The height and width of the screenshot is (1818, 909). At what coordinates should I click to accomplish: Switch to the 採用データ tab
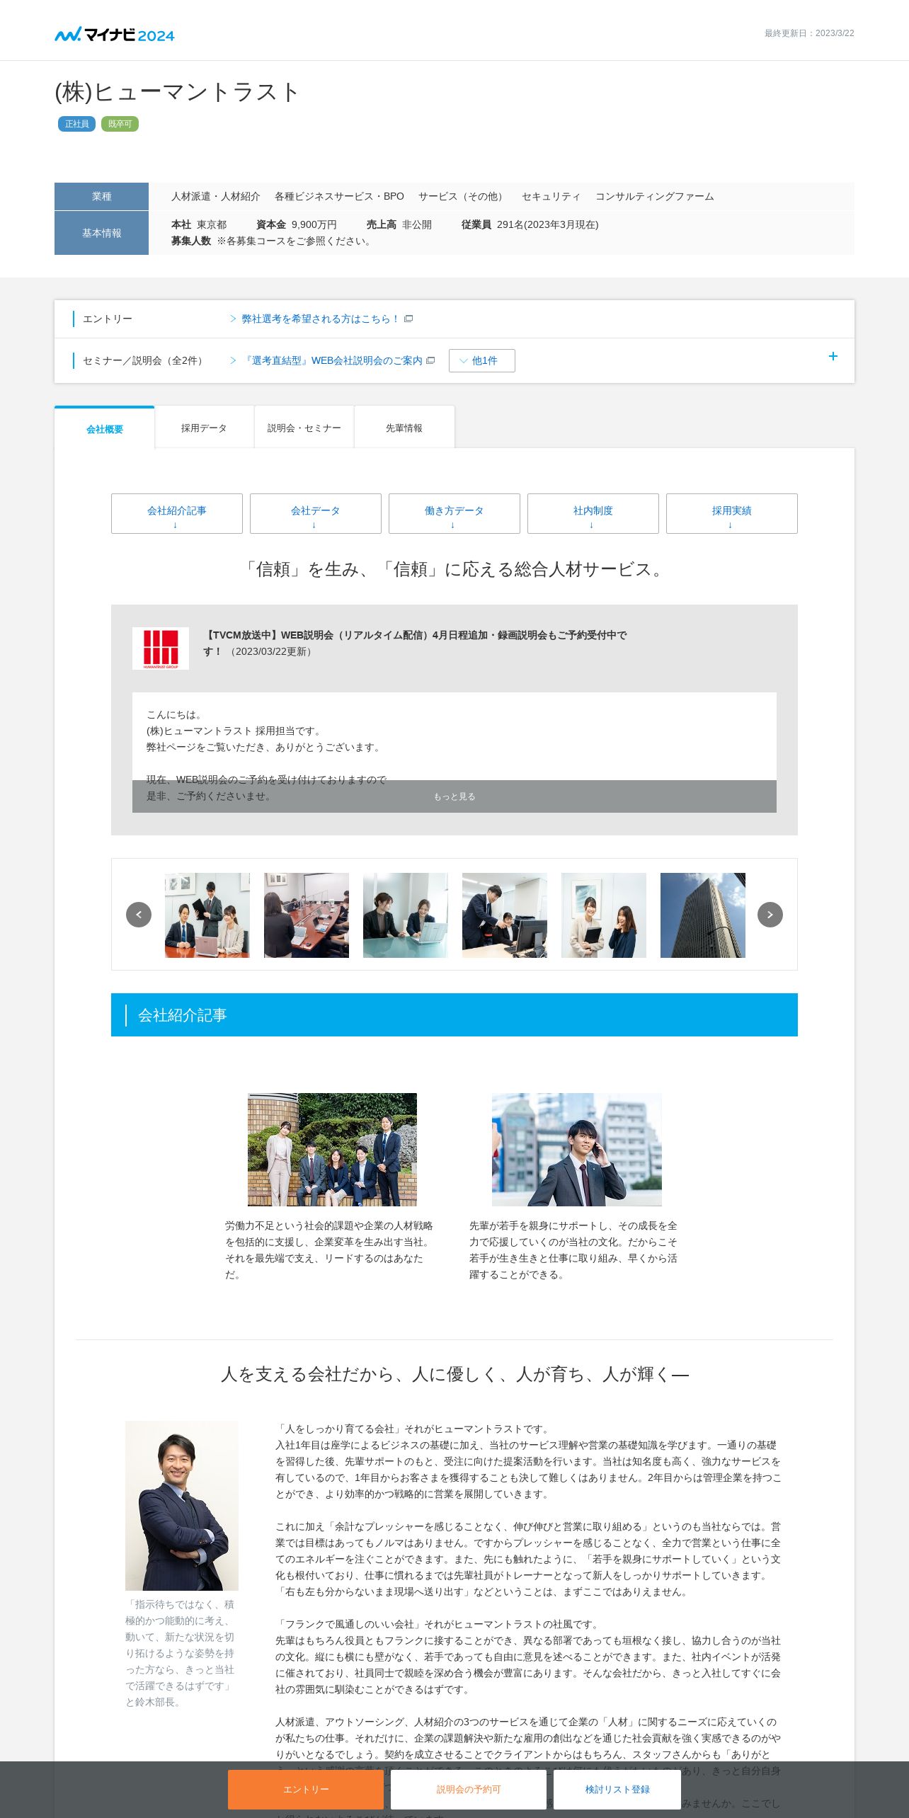[204, 428]
